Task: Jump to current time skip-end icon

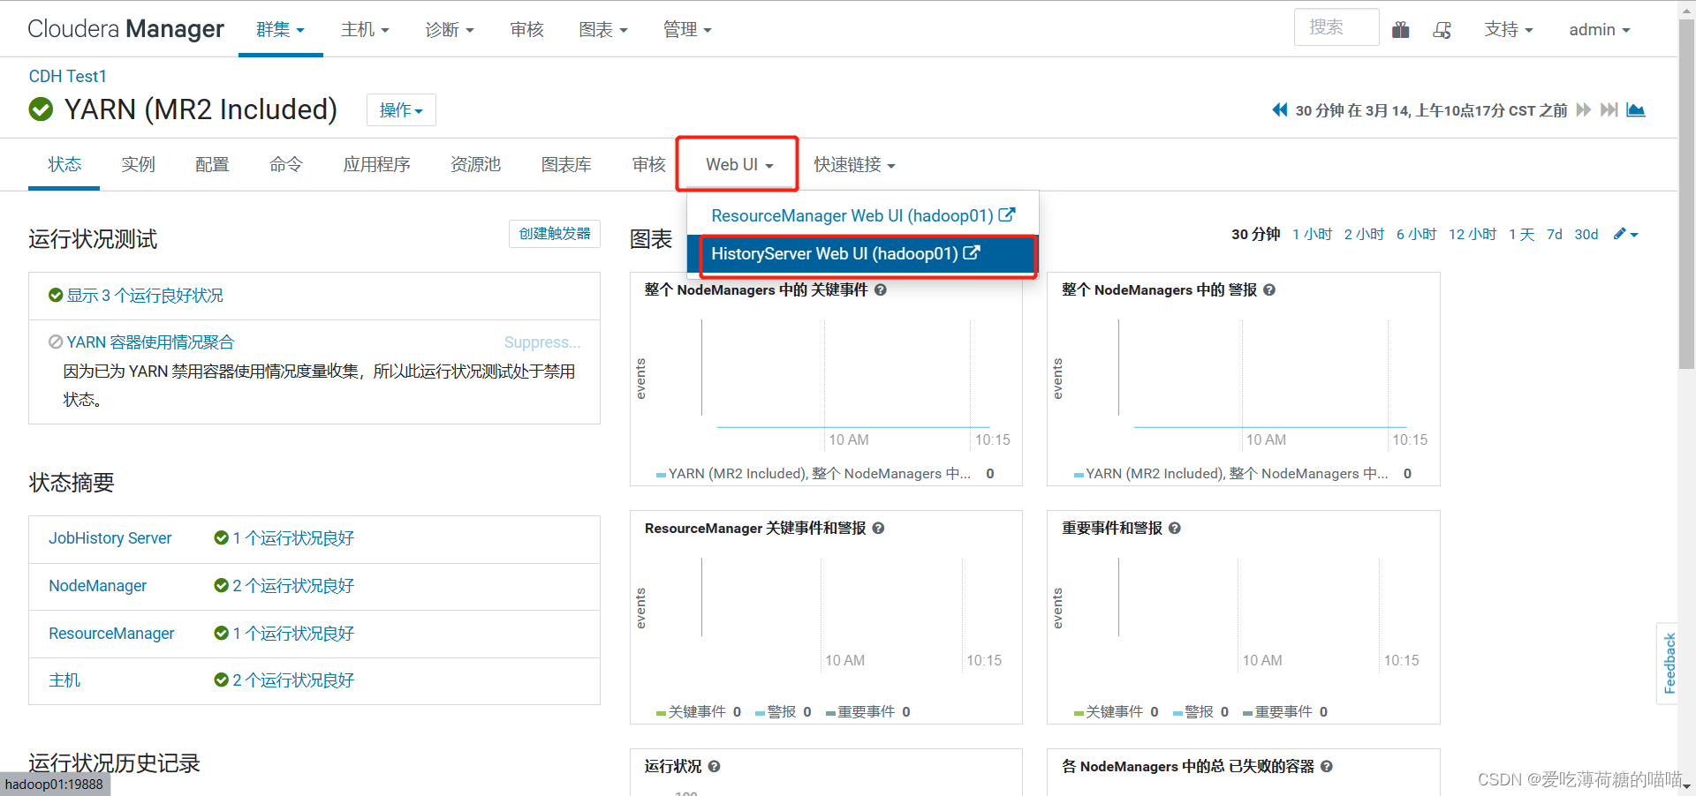Action: click(1609, 110)
